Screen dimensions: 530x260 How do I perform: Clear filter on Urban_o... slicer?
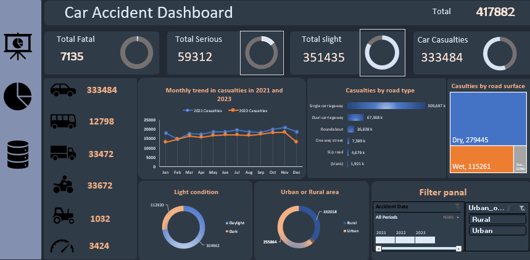click(x=522, y=208)
